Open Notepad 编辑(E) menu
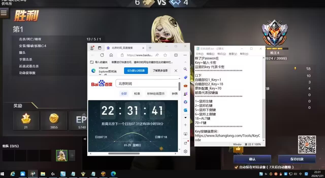 coord(210,54)
